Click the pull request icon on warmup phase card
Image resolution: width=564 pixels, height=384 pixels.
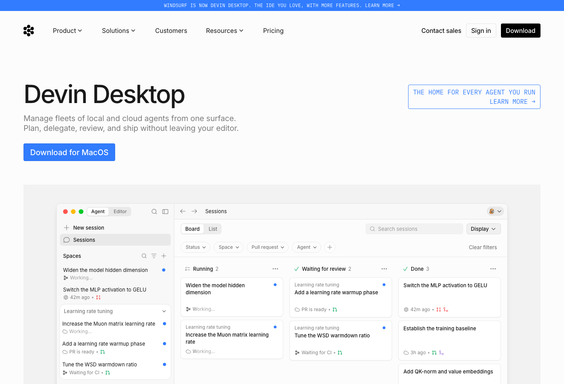[335, 310]
